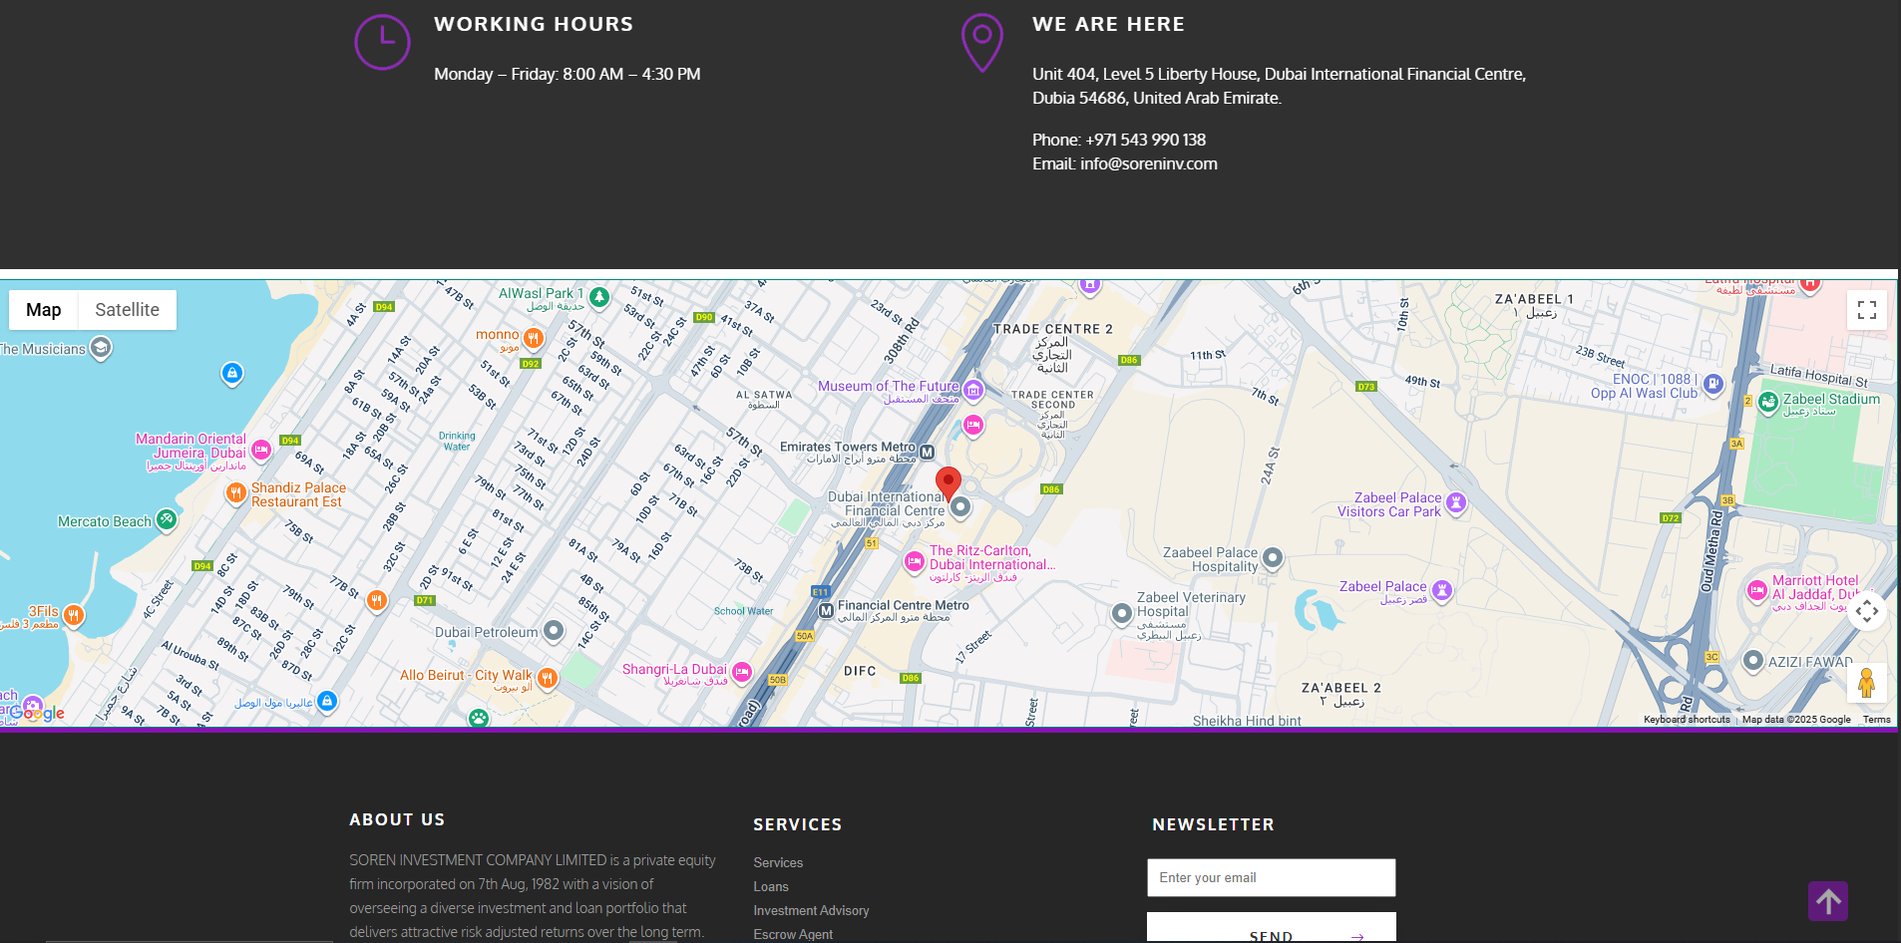Select AlWasl Park 1 map marker

click(599, 296)
